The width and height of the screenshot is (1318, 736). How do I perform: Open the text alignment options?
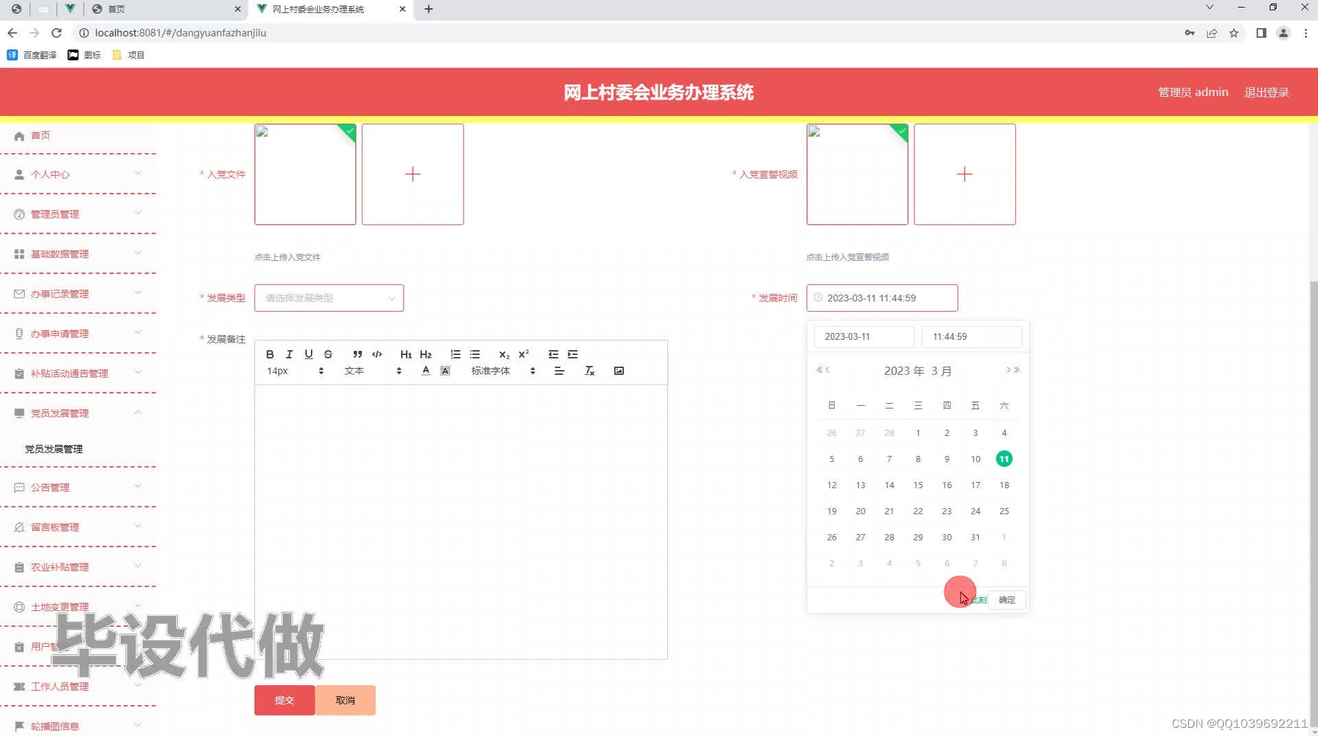(x=559, y=371)
